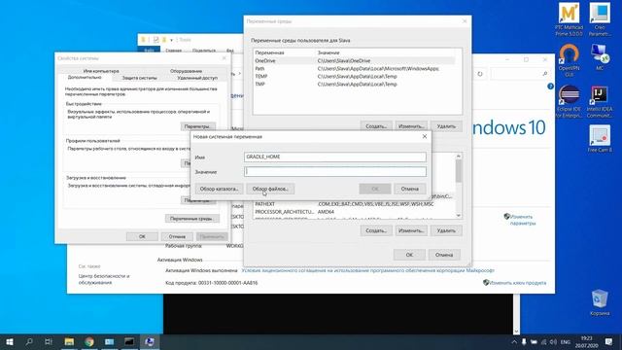The height and width of the screenshot is (350, 622).
Task: Select OneDrive user variable row
Action: coord(354,60)
